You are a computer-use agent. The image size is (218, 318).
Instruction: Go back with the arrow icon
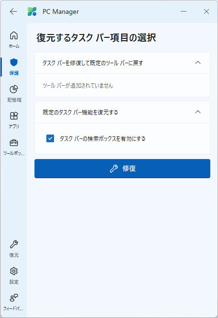tap(13, 11)
